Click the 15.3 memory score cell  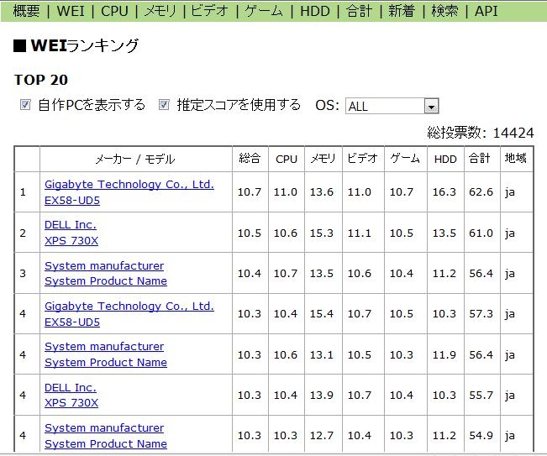(322, 233)
